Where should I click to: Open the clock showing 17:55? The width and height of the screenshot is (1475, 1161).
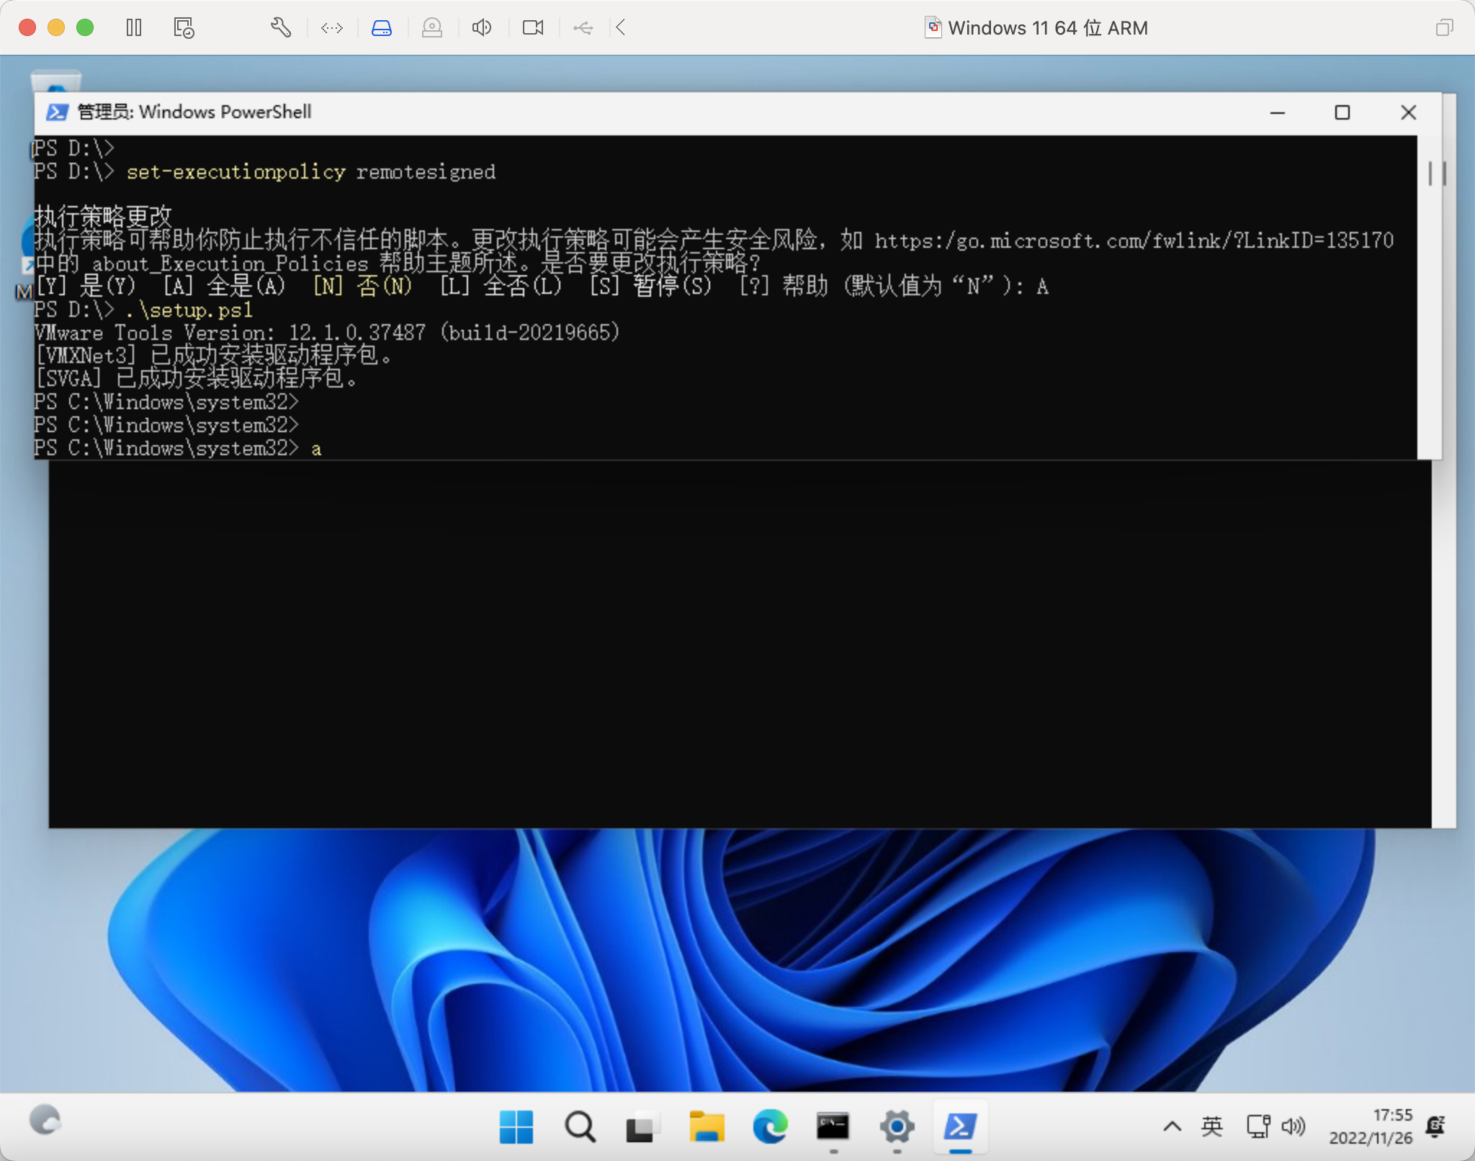(1371, 1126)
